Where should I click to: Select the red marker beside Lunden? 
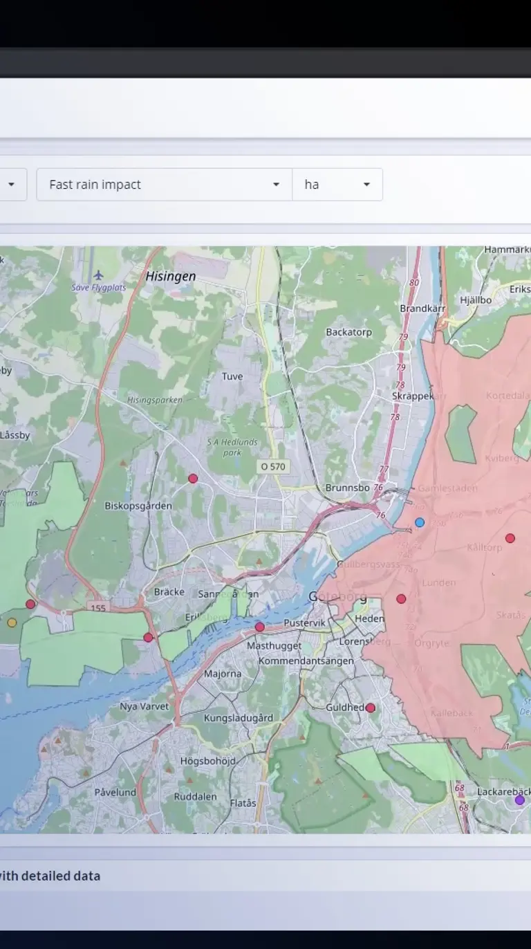pos(401,599)
